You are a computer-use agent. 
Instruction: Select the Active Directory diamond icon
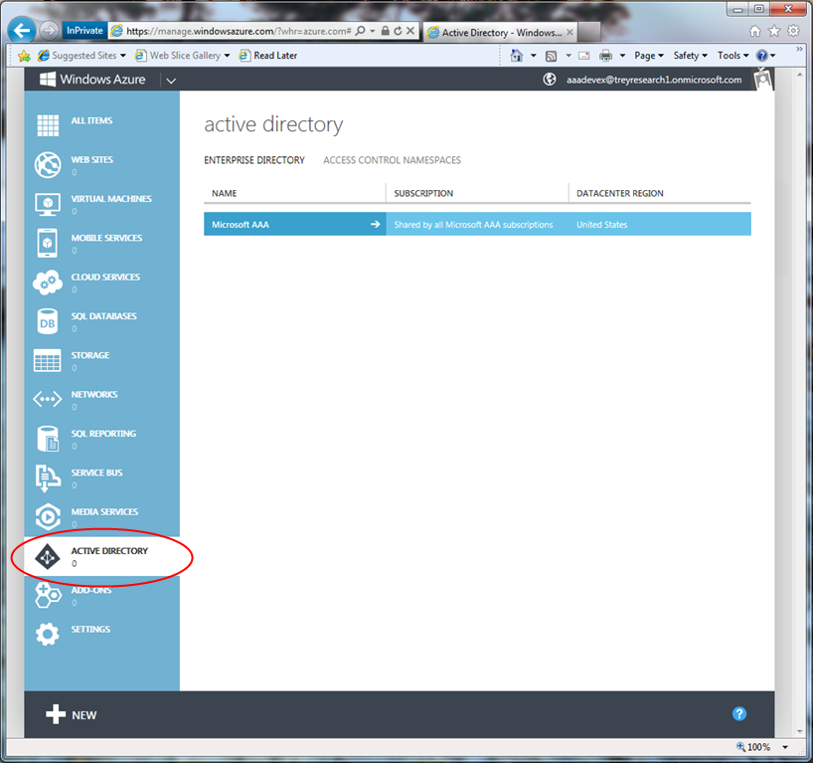coord(48,557)
